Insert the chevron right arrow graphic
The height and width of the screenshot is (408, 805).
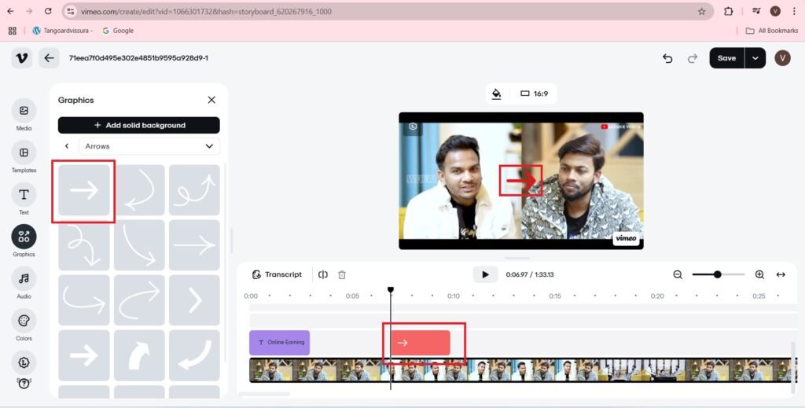194,300
